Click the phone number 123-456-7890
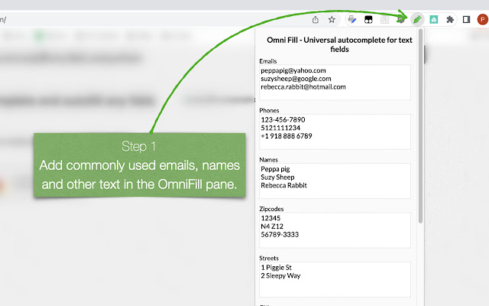489x306 pixels. coord(283,119)
